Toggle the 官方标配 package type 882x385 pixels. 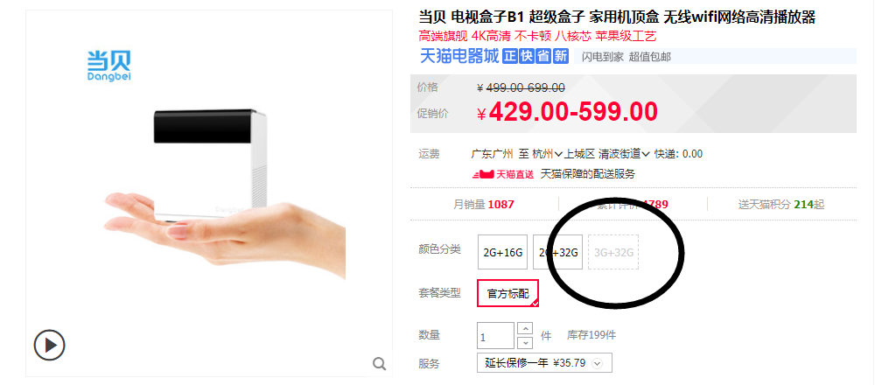(x=507, y=293)
